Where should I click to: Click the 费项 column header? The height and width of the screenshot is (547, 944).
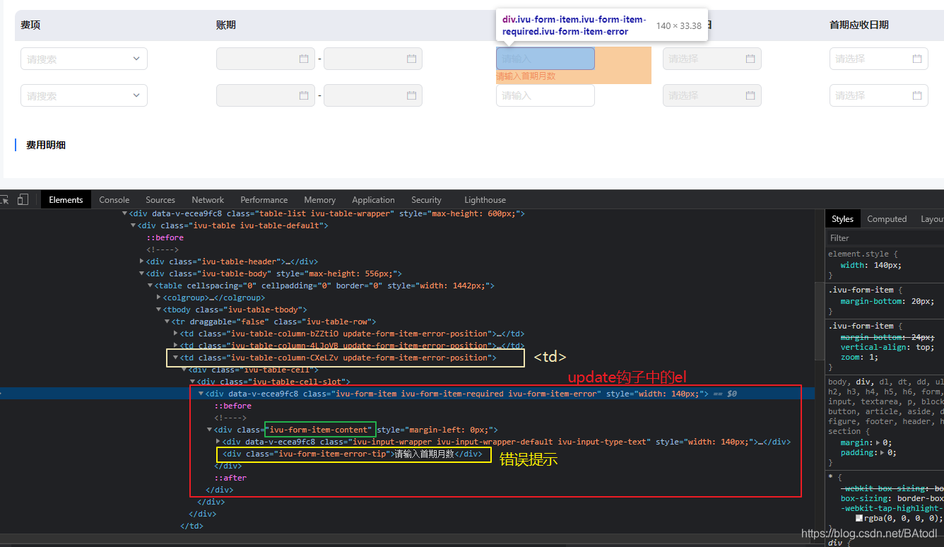[30, 25]
